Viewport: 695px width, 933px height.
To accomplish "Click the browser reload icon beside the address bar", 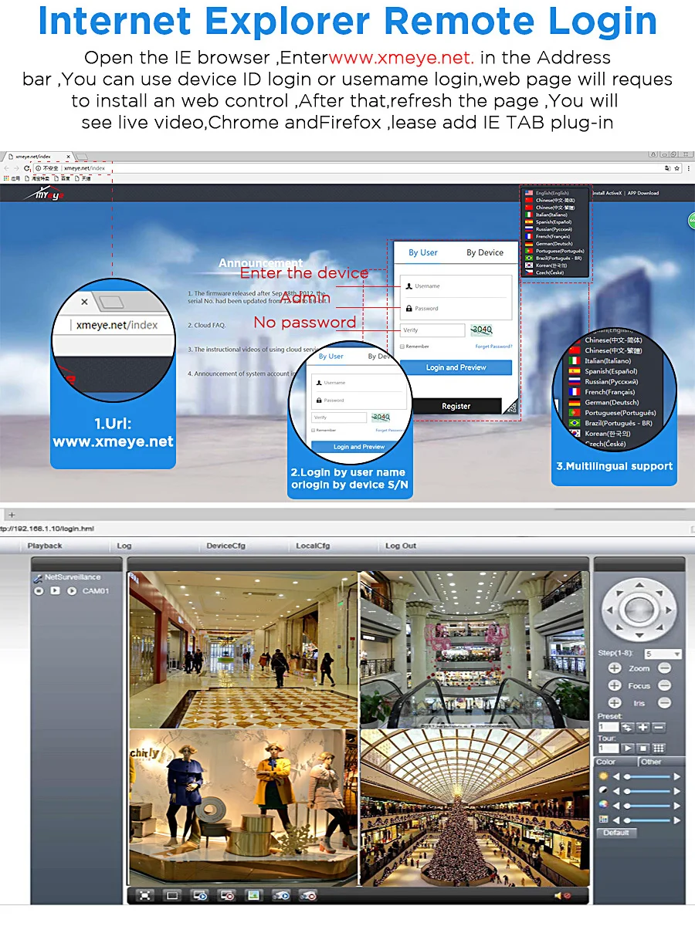I will click(27, 167).
